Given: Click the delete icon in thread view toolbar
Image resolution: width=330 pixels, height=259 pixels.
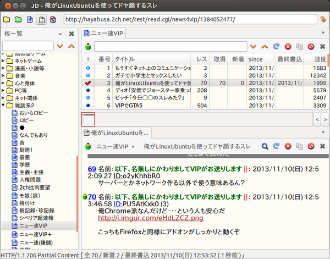Looking at the screenshot, I should pos(311,146).
